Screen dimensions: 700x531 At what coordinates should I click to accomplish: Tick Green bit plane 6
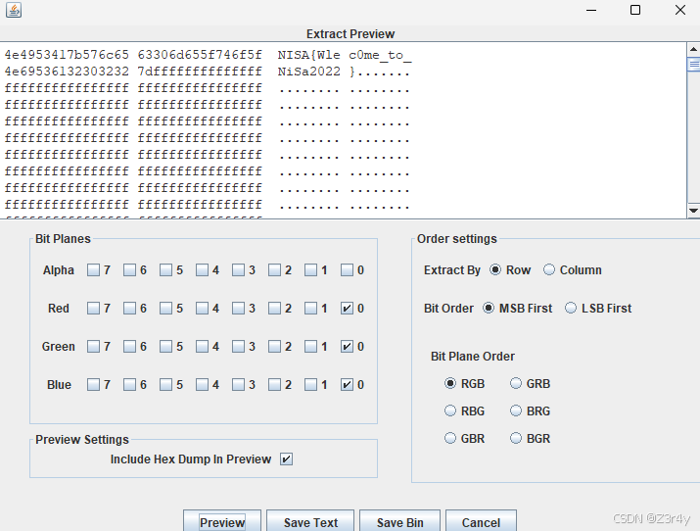click(x=129, y=346)
